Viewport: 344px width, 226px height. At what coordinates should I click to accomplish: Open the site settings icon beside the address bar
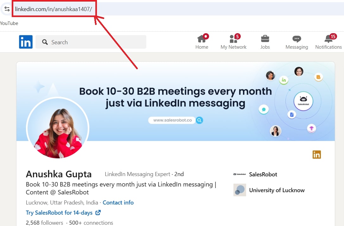tap(6, 9)
